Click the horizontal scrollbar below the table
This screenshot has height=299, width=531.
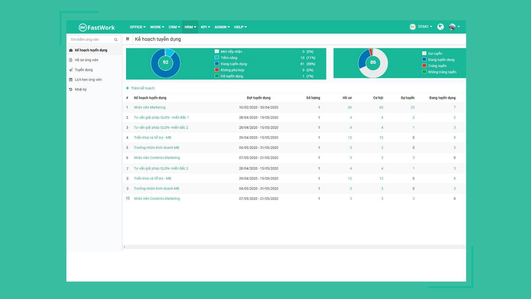click(x=294, y=247)
